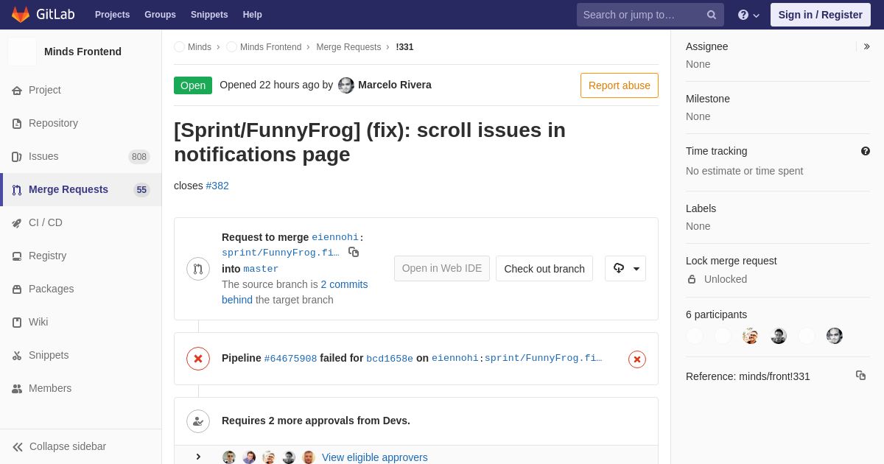Click the Members people icon
This screenshot has width=884, height=464.
coord(17,389)
